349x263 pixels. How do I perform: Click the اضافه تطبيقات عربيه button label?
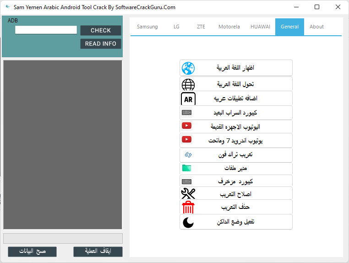[235, 98]
